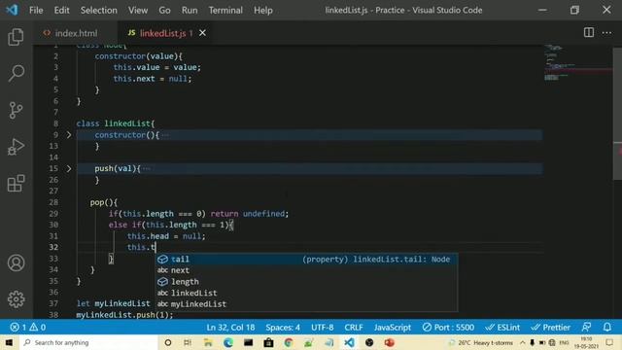The height and width of the screenshot is (350, 622).
Task: Open the Edit menu
Action: coord(61,11)
